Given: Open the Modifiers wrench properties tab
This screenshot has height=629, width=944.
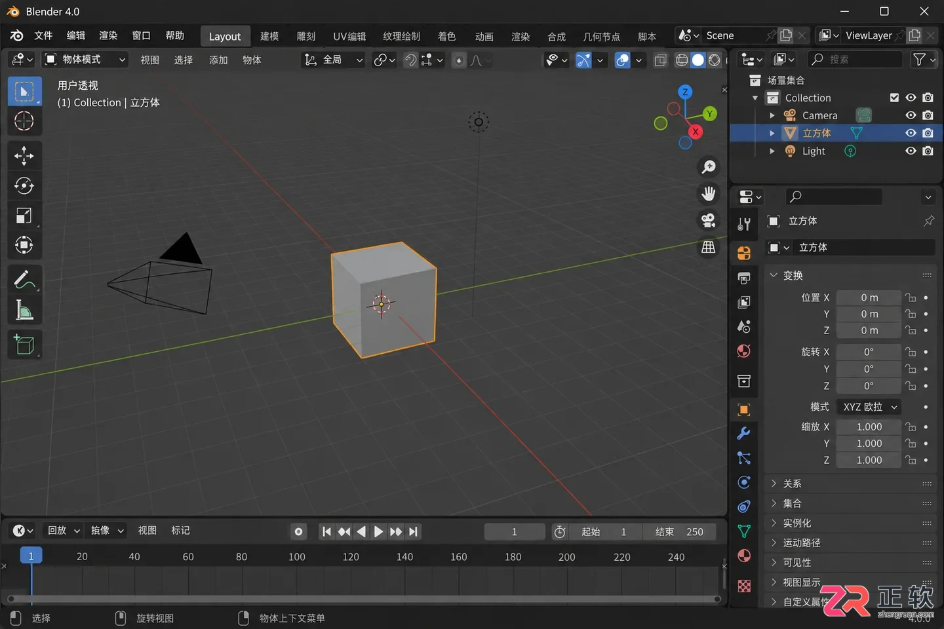Looking at the screenshot, I should point(744,433).
